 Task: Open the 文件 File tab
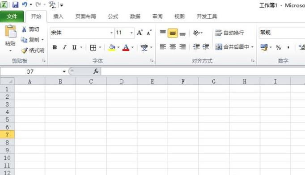(x=12, y=17)
